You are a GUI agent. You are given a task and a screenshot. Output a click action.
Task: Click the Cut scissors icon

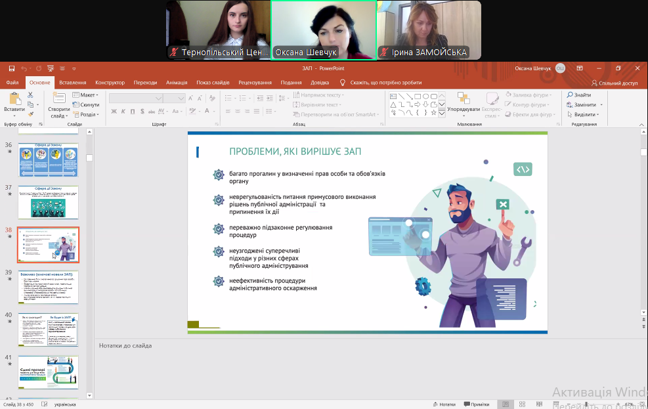click(31, 95)
